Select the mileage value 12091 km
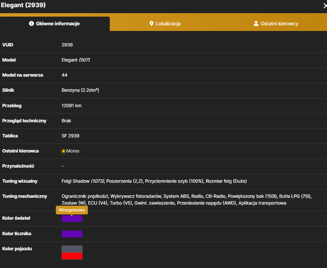Image resolution: width=327 pixels, height=268 pixels. click(72, 106)
